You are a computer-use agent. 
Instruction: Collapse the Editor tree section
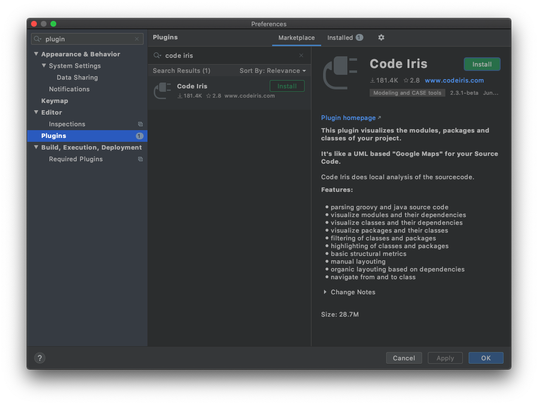pyautogui.click(x=36, y=112)
